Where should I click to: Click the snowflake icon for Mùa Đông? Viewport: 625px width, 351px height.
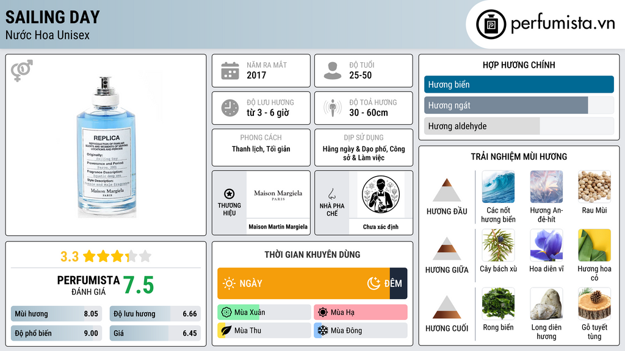[x=323, y=330]
